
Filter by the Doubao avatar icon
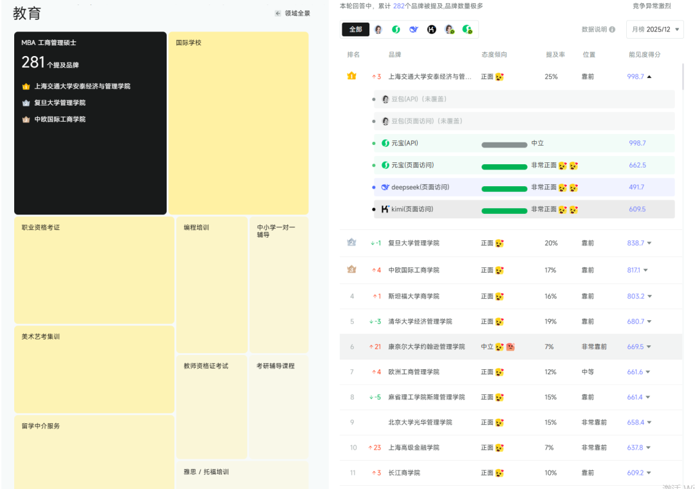coord(378,30)
